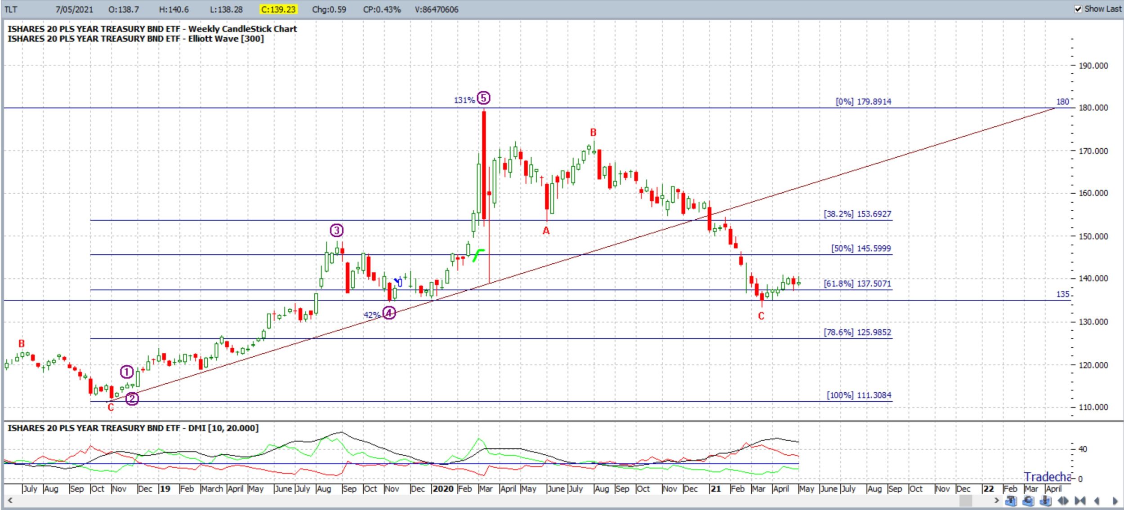The width and height of the screenshot is (1124, 510).
Task: Click the circled wave 4 marker
Action: point(389,313)
